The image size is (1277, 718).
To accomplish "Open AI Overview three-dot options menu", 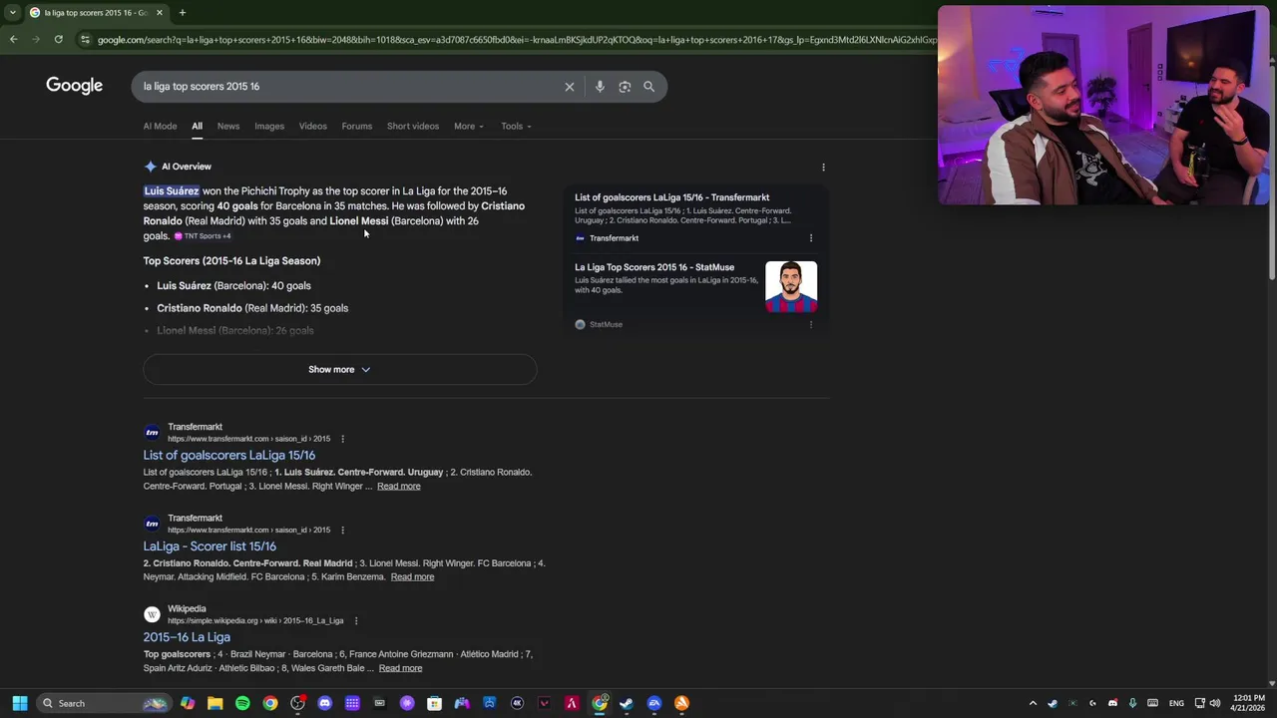I will tap(823, 168).
